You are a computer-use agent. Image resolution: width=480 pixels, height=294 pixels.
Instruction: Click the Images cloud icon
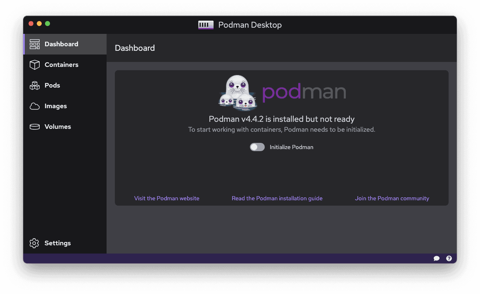pyautogui.click(x=35, y=106)
